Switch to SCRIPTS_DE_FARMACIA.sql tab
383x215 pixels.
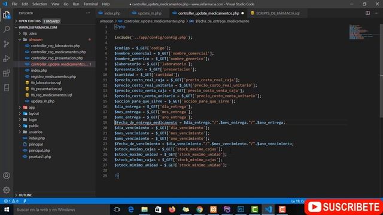tap(278, 13)
